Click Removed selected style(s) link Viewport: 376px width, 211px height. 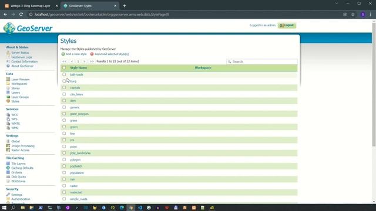coord(112,54)
